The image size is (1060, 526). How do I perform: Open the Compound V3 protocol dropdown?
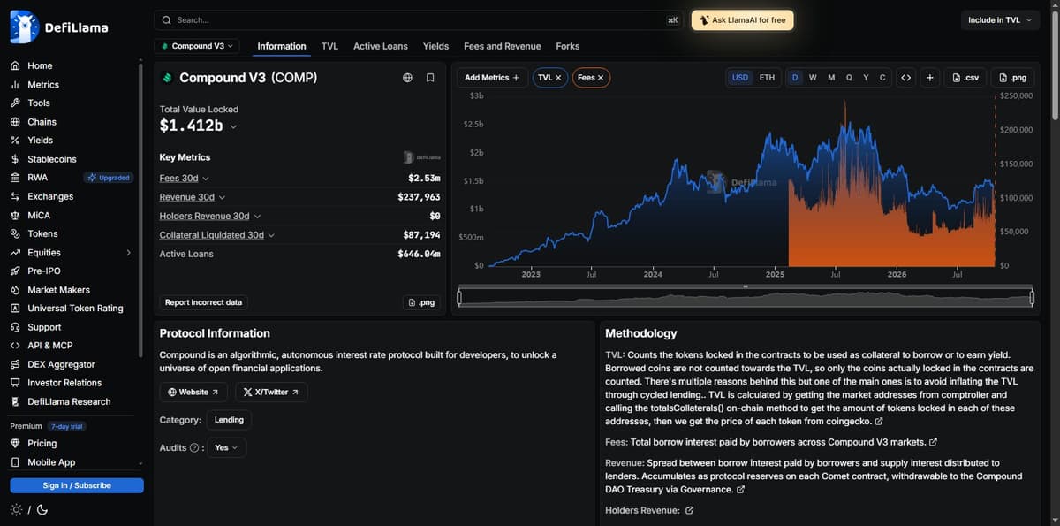(196, 46)
